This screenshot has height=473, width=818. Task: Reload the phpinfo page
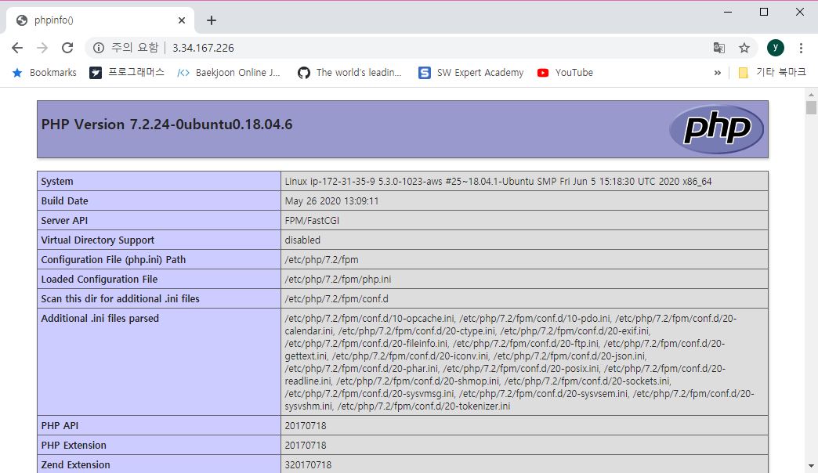(x=67, y=48)
